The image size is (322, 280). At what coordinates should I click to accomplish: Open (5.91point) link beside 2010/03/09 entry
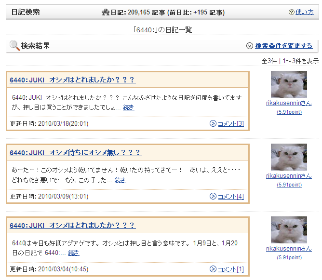pos(289,185)
